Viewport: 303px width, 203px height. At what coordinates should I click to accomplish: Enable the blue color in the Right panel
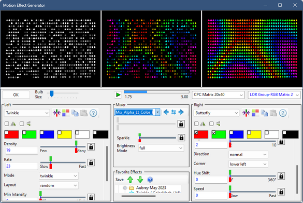tap(232, 133)
